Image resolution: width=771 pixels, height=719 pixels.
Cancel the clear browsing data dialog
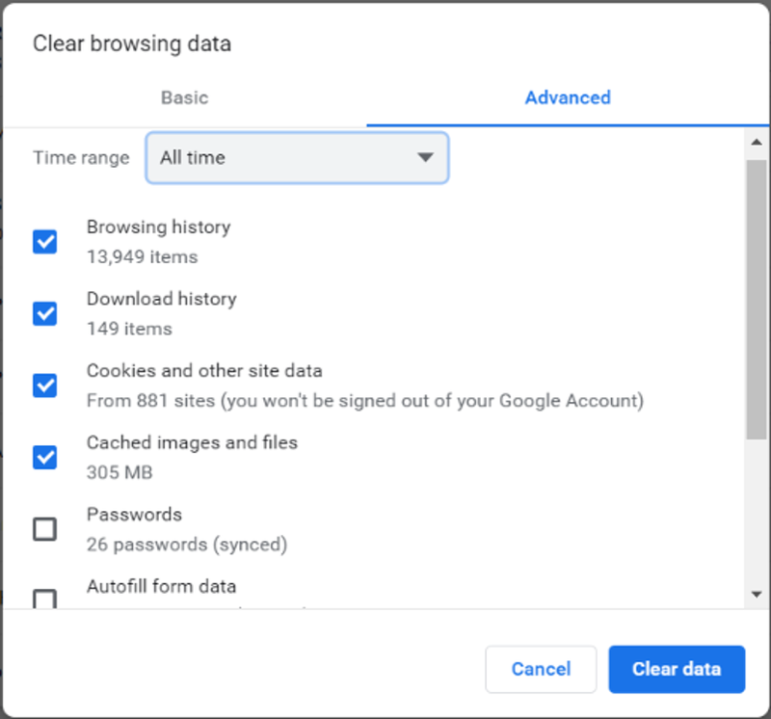click(x=541, y=669)
